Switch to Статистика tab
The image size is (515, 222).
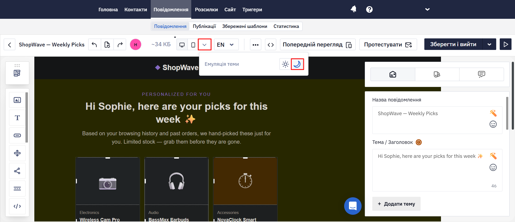point(286,26)
